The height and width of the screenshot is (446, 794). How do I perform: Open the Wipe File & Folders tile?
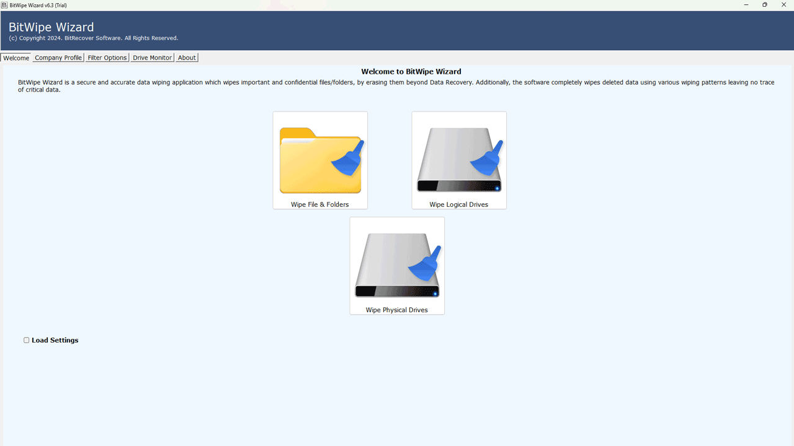320,160
